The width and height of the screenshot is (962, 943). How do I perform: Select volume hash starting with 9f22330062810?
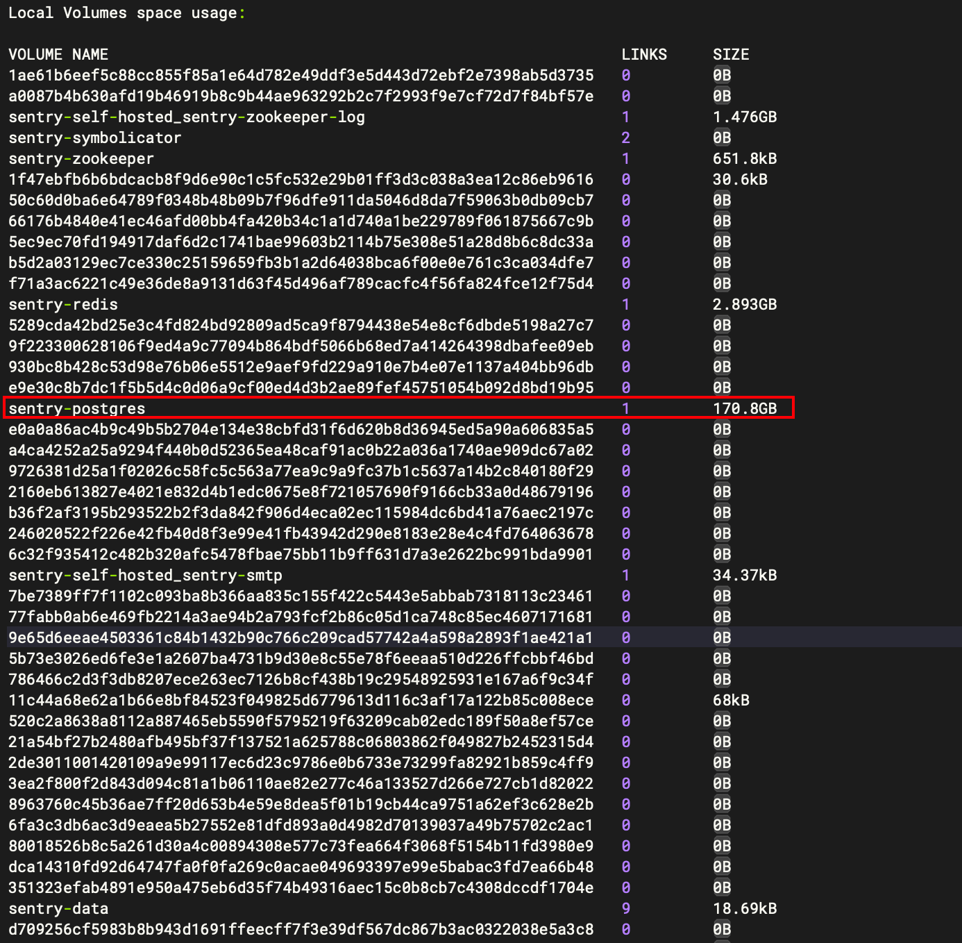coord(301,346)
